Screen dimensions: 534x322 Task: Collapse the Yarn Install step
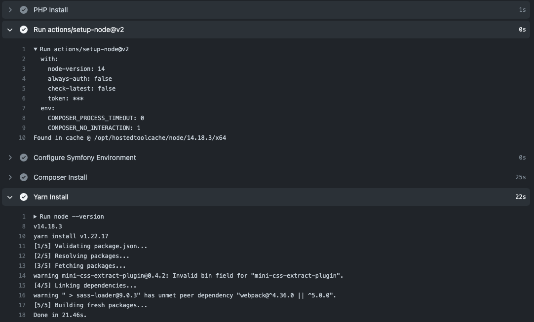tap(10, 197)
